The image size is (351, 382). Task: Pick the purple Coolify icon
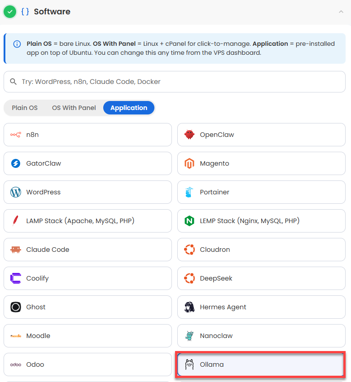(16, 278)
